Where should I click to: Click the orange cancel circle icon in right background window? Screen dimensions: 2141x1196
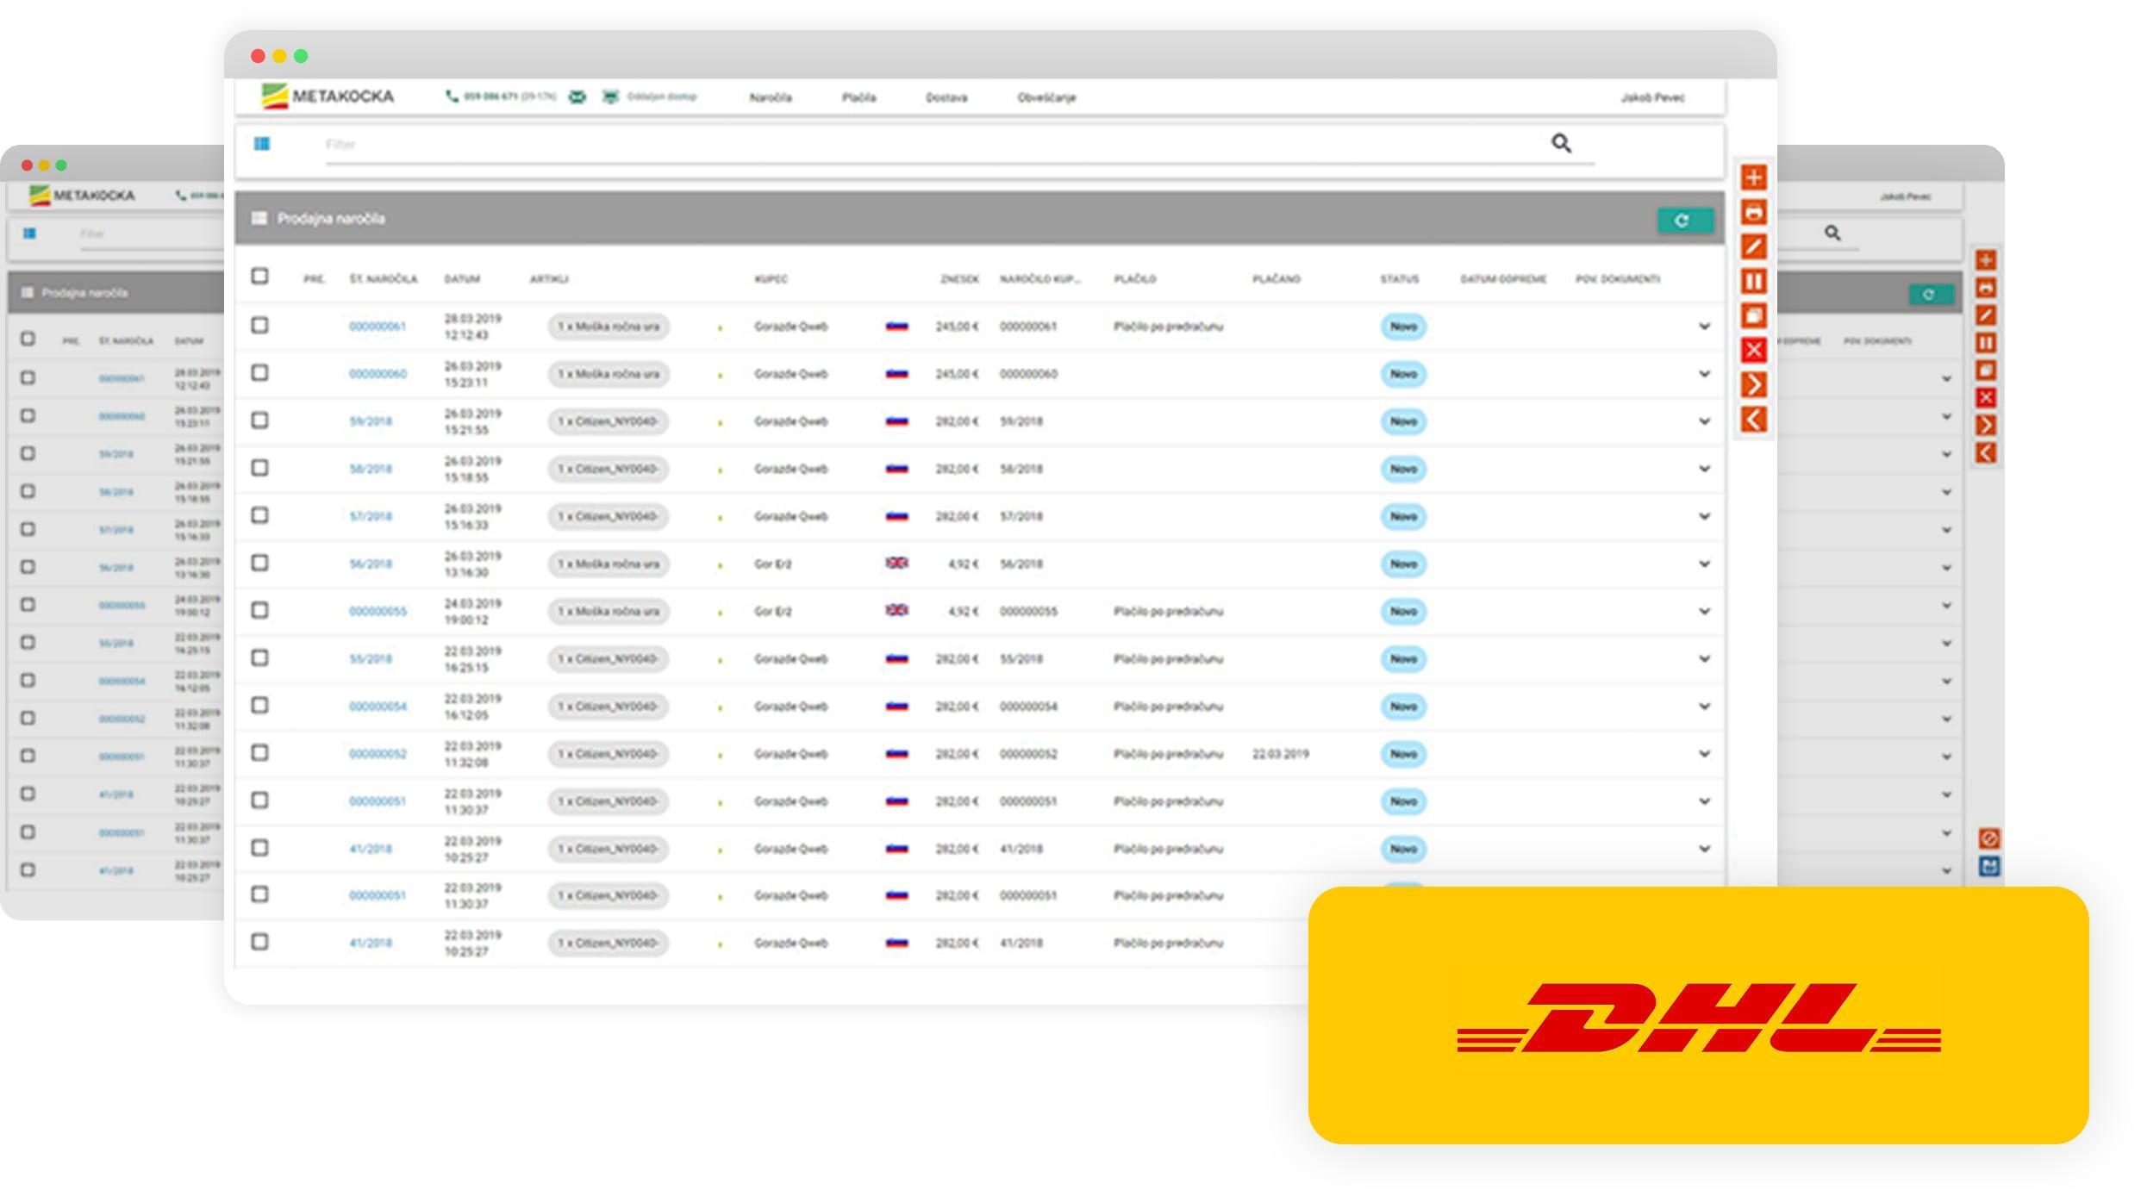point(1989,838)
